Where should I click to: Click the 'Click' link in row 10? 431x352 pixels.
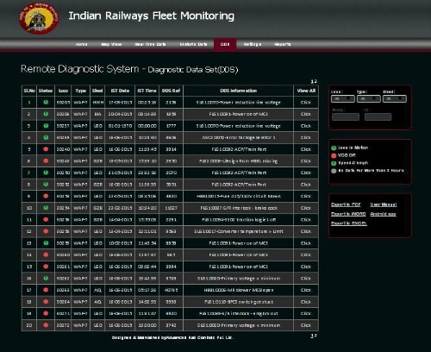coord(306,208)
